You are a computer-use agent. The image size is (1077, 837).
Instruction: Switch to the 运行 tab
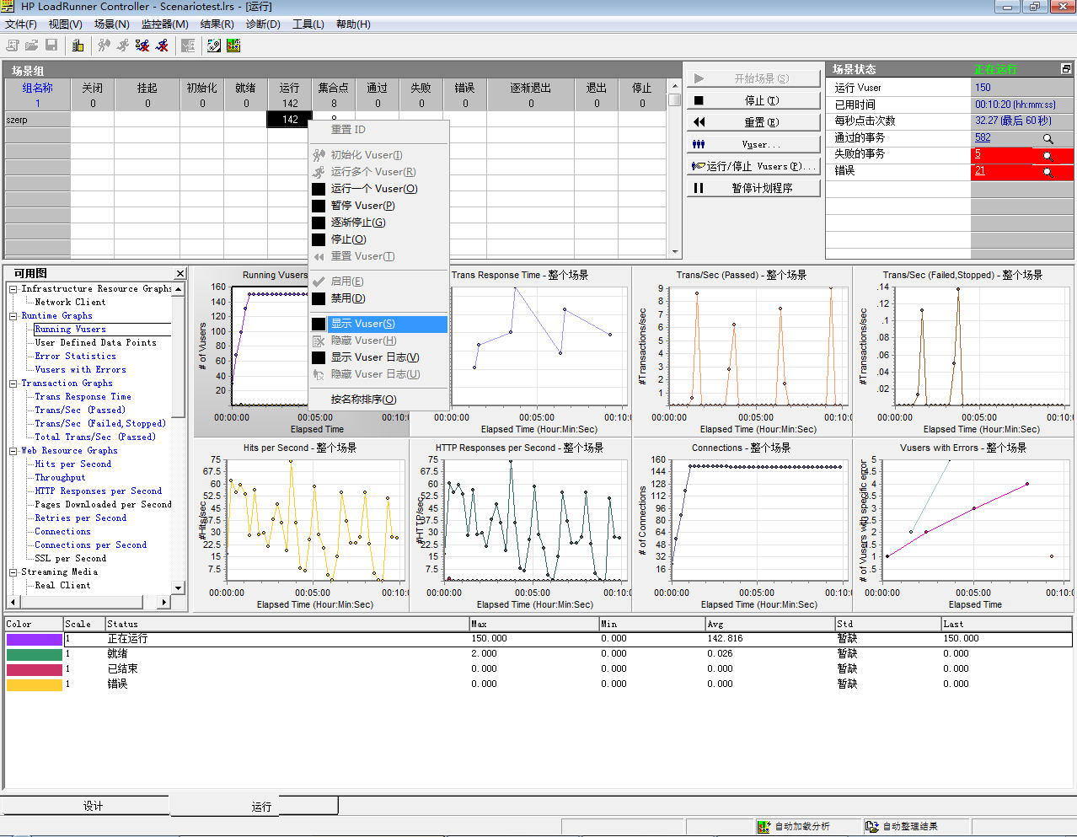pos(254,806)
